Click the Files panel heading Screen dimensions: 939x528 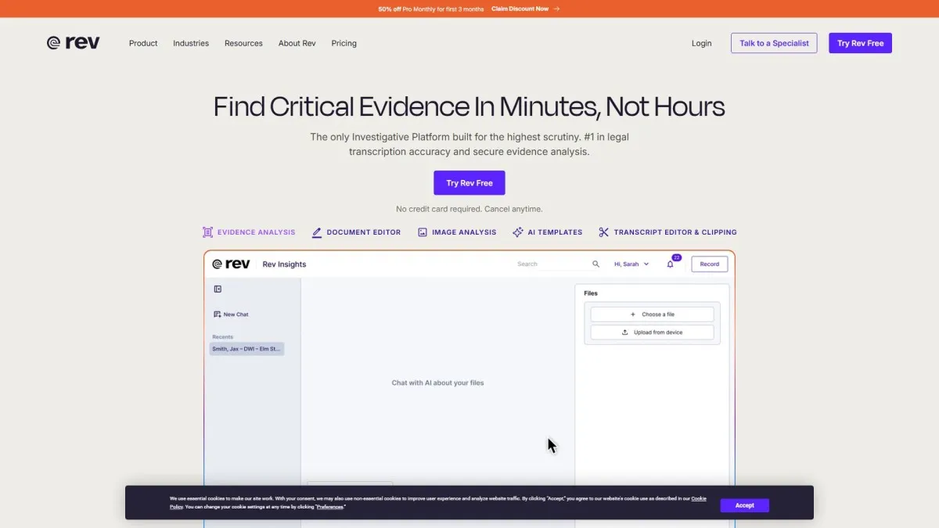(591, 293)
